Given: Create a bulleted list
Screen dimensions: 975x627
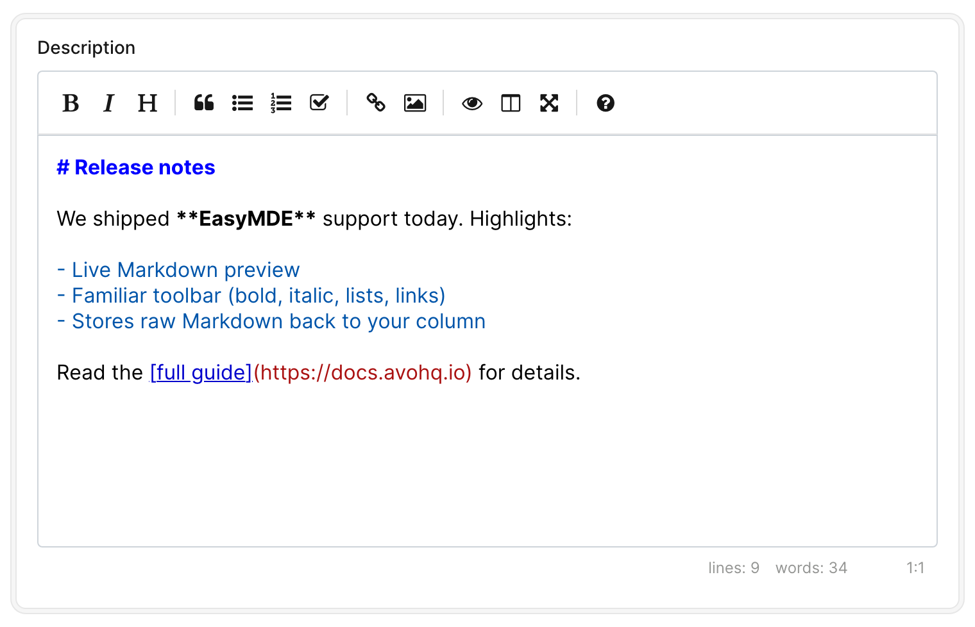Looking at the screenshot, I should pyautogui.click(x=242, y=103).
